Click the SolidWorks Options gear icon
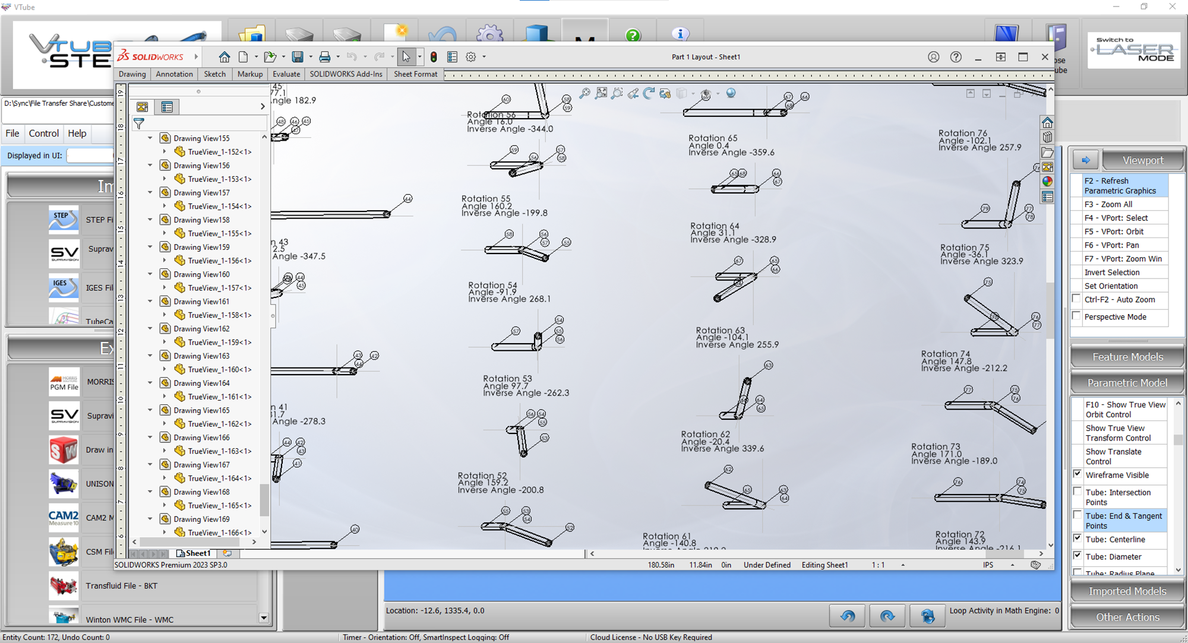 471,57
